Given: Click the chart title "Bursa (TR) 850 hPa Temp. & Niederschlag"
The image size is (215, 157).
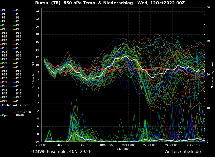Looking at the screenshot, I should [x=84, y=3].
